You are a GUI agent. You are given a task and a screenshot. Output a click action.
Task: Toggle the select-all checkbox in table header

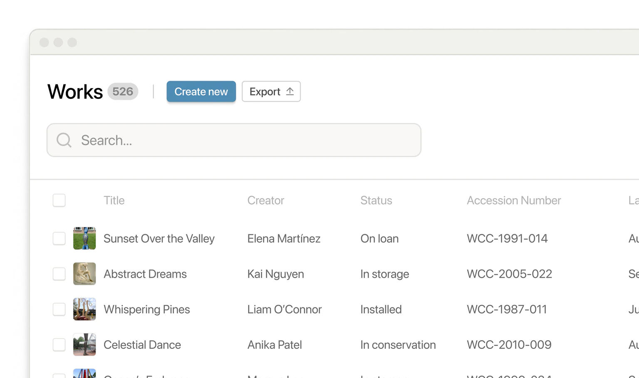(59, 200)
